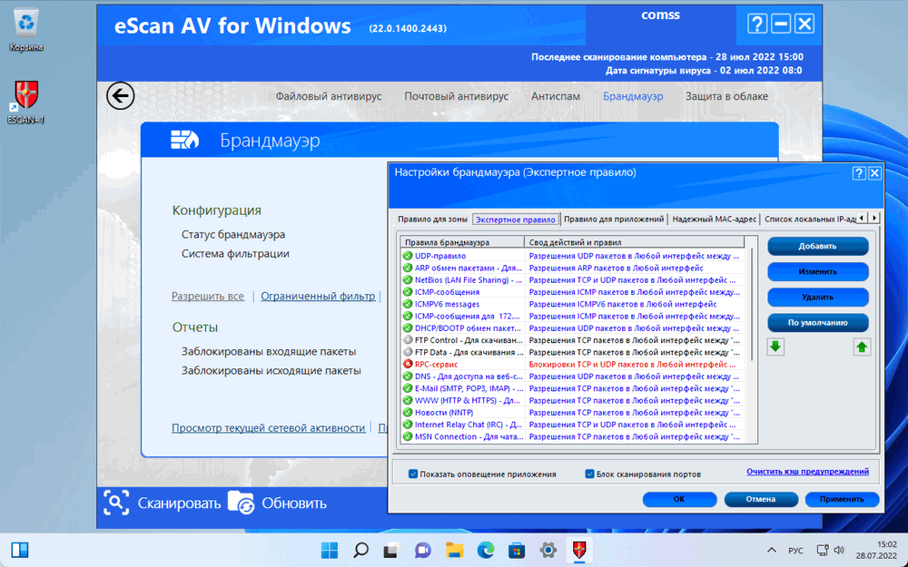Click UDP-правило green check icon

pos(408,256)
